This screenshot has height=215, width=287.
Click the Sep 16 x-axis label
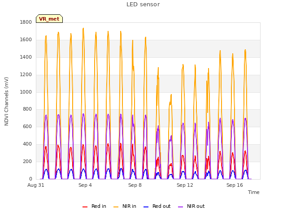[235, 185]
